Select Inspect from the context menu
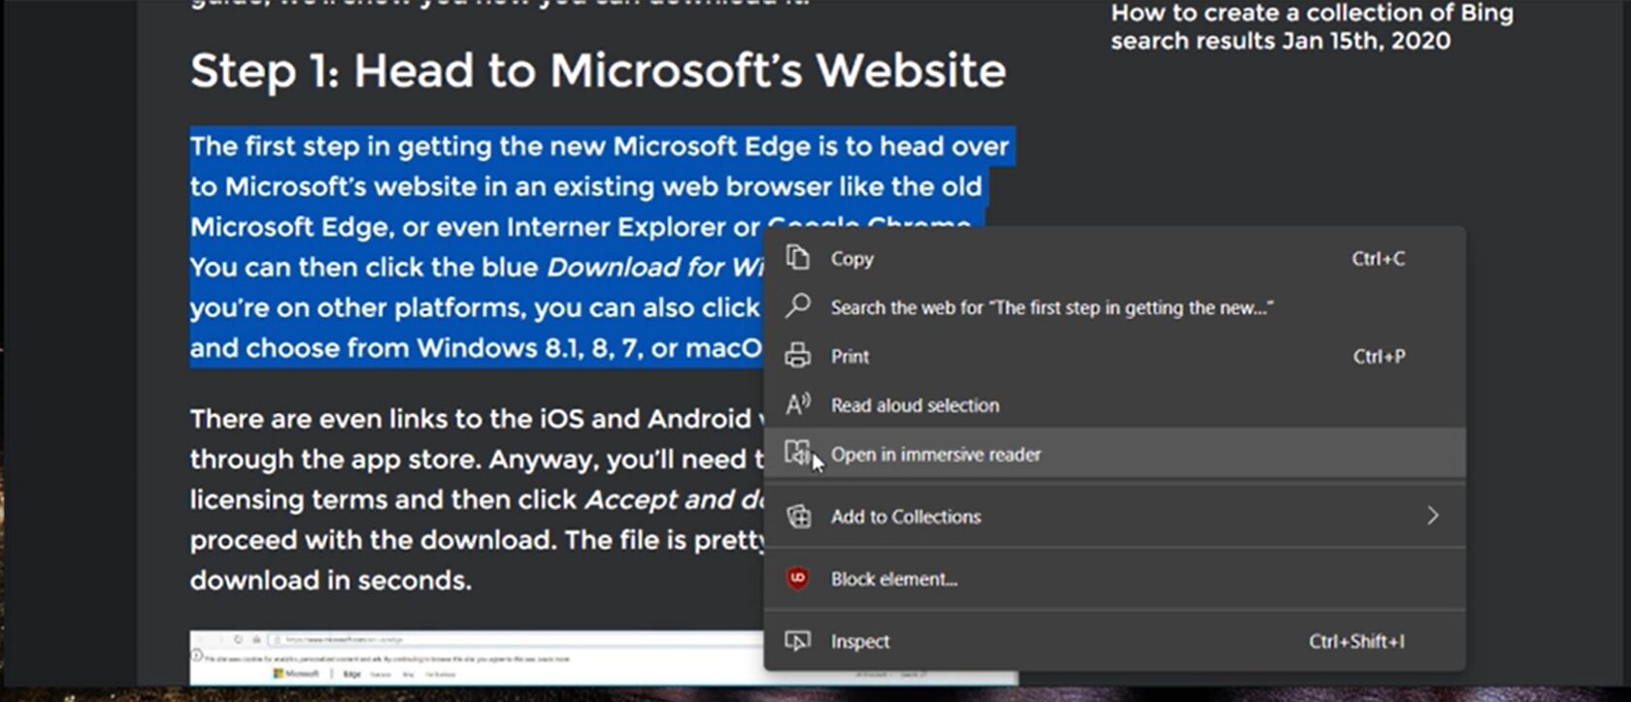This screenshot has height=702, width=1631. (x=1115, y=641)
